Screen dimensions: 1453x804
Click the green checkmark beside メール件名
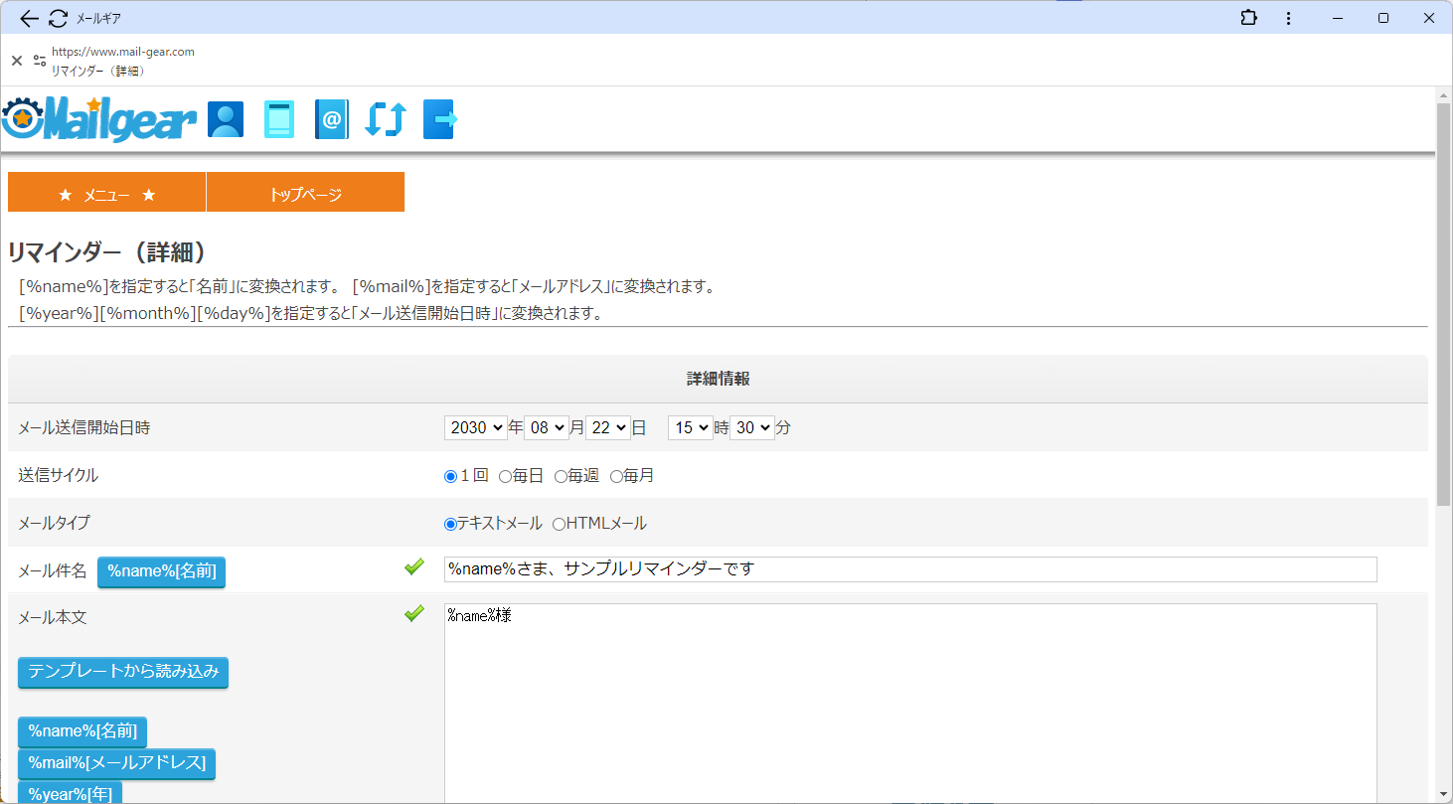click(414, 567)
